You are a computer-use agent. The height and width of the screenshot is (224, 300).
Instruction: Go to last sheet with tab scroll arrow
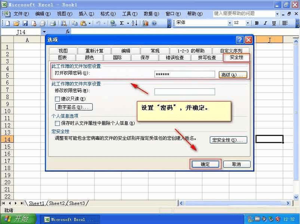[22, 203]
